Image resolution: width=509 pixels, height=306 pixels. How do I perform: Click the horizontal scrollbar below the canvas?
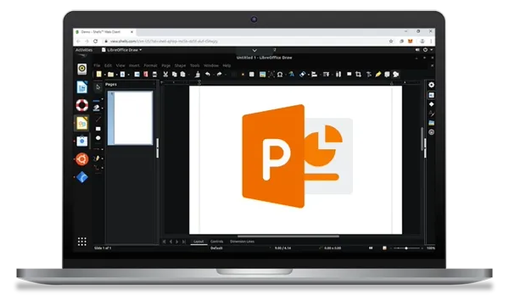(288, 236)
